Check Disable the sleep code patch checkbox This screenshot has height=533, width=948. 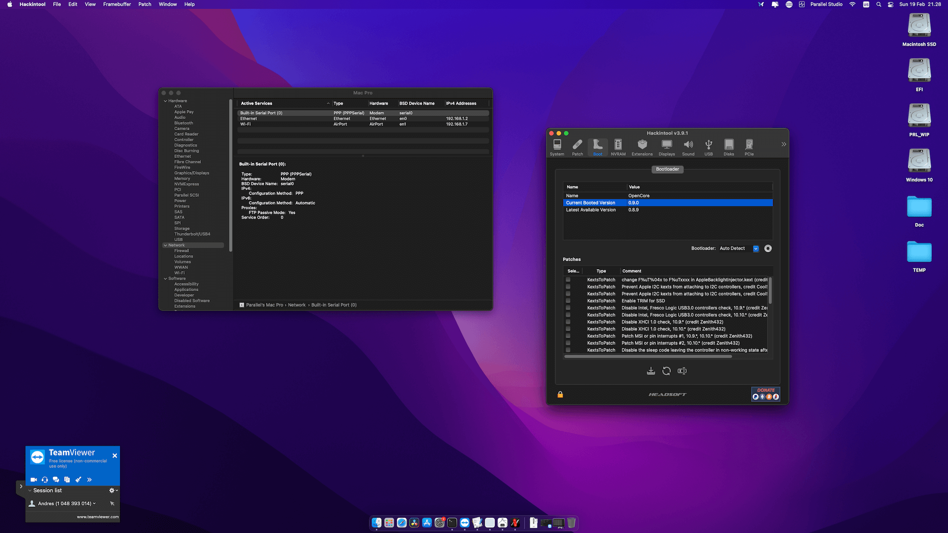coord(568,350)
